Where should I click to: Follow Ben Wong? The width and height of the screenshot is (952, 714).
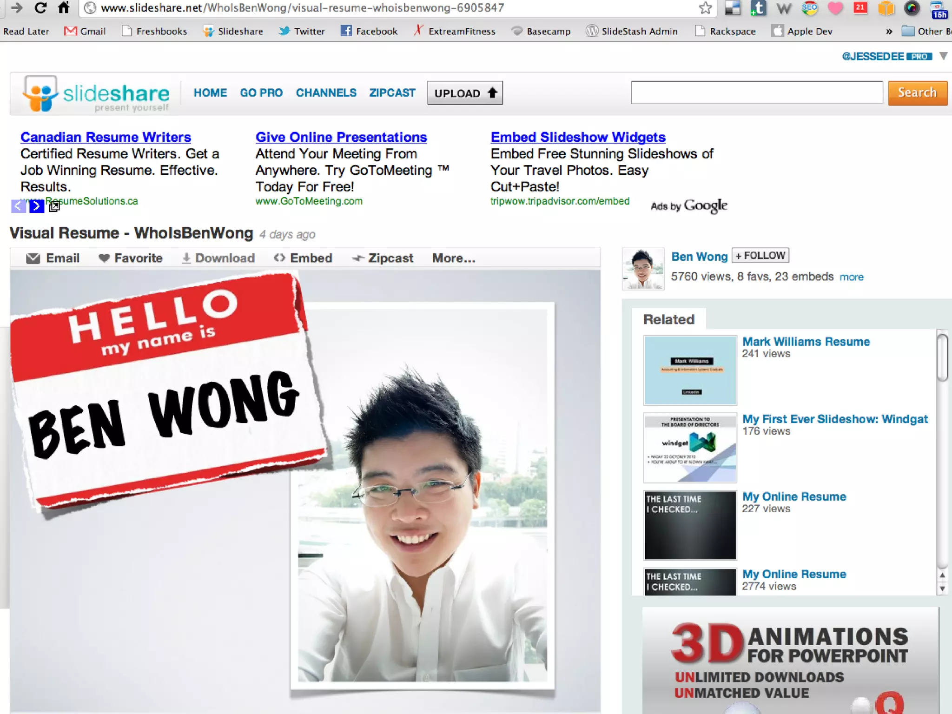(x=760, y=256)
